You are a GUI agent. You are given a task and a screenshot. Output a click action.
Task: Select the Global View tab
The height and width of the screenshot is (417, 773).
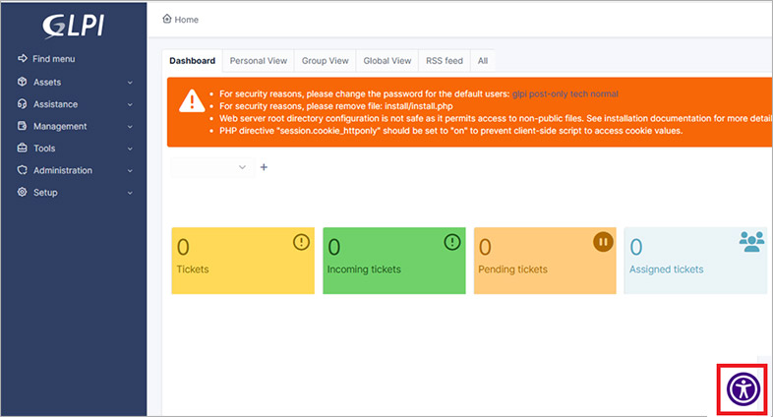387,61
